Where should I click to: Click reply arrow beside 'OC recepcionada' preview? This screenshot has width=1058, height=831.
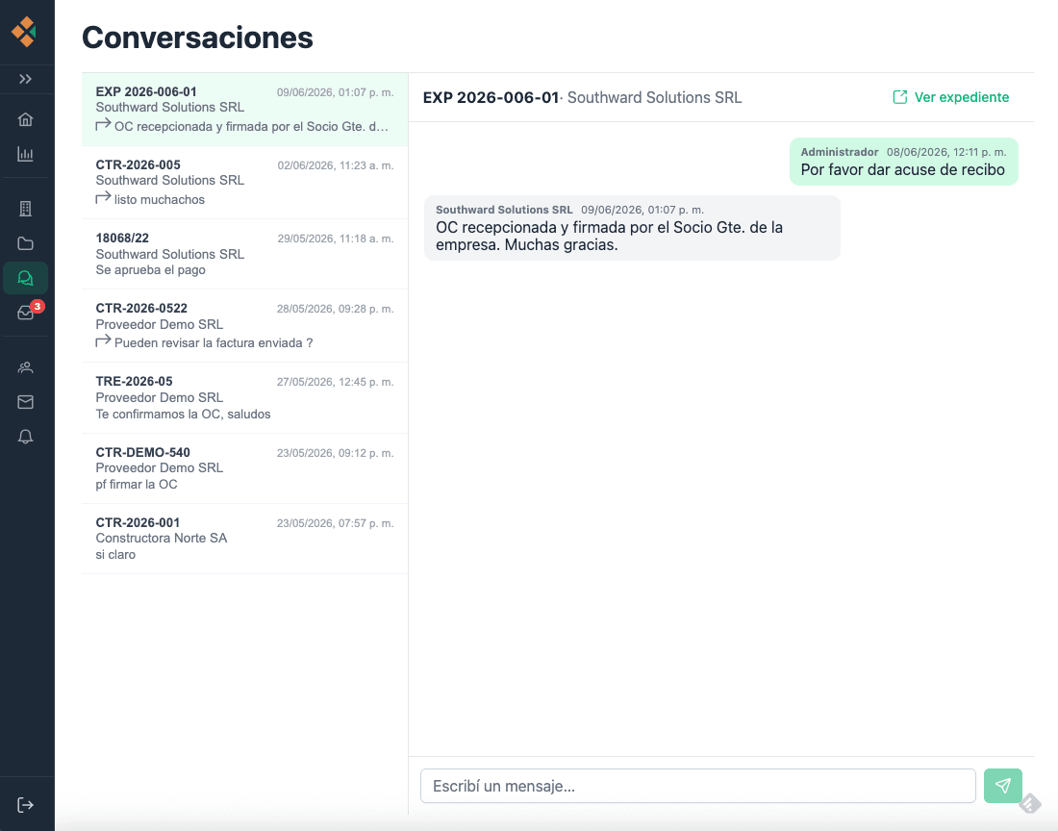point(103,125)
